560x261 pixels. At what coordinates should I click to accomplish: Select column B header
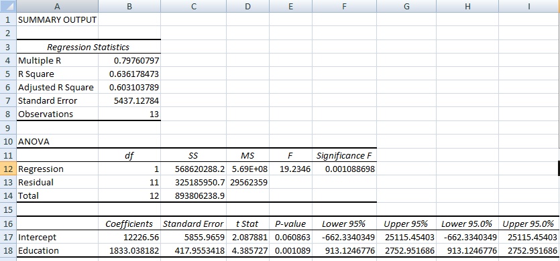pos(129,6)
